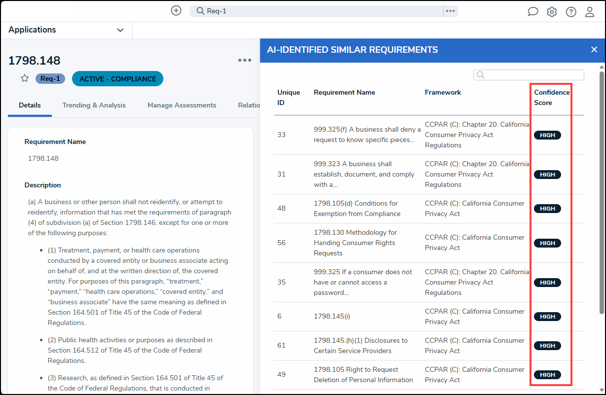Open the chat messages icon

pos(533,12)
